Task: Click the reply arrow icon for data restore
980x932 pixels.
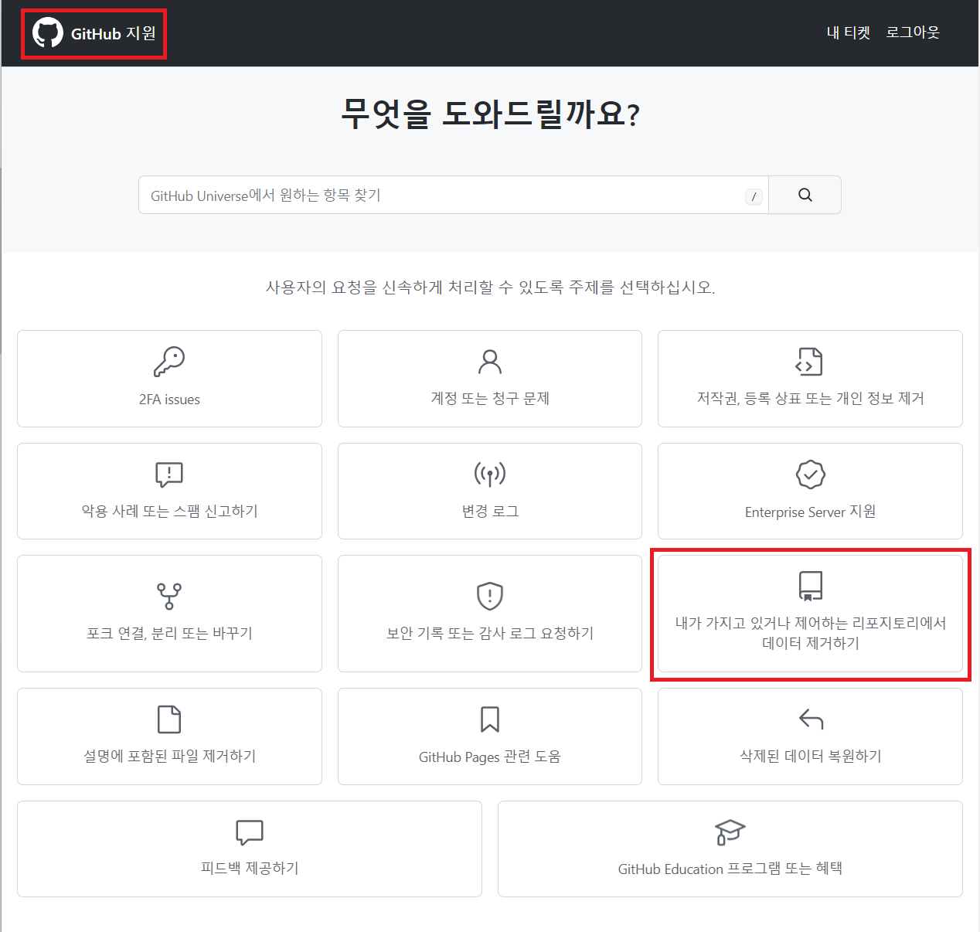Action: [x=810, y=719]
